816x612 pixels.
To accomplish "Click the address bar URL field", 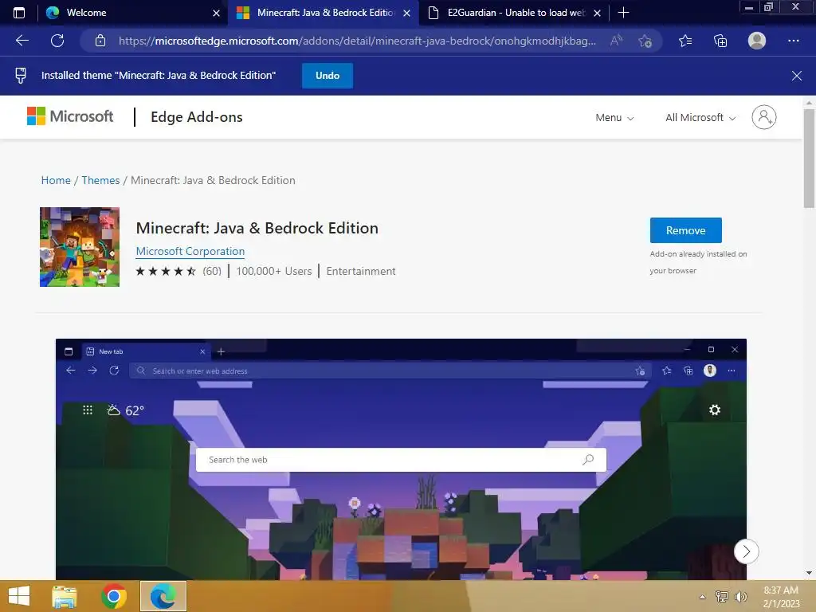I will 357,41.
